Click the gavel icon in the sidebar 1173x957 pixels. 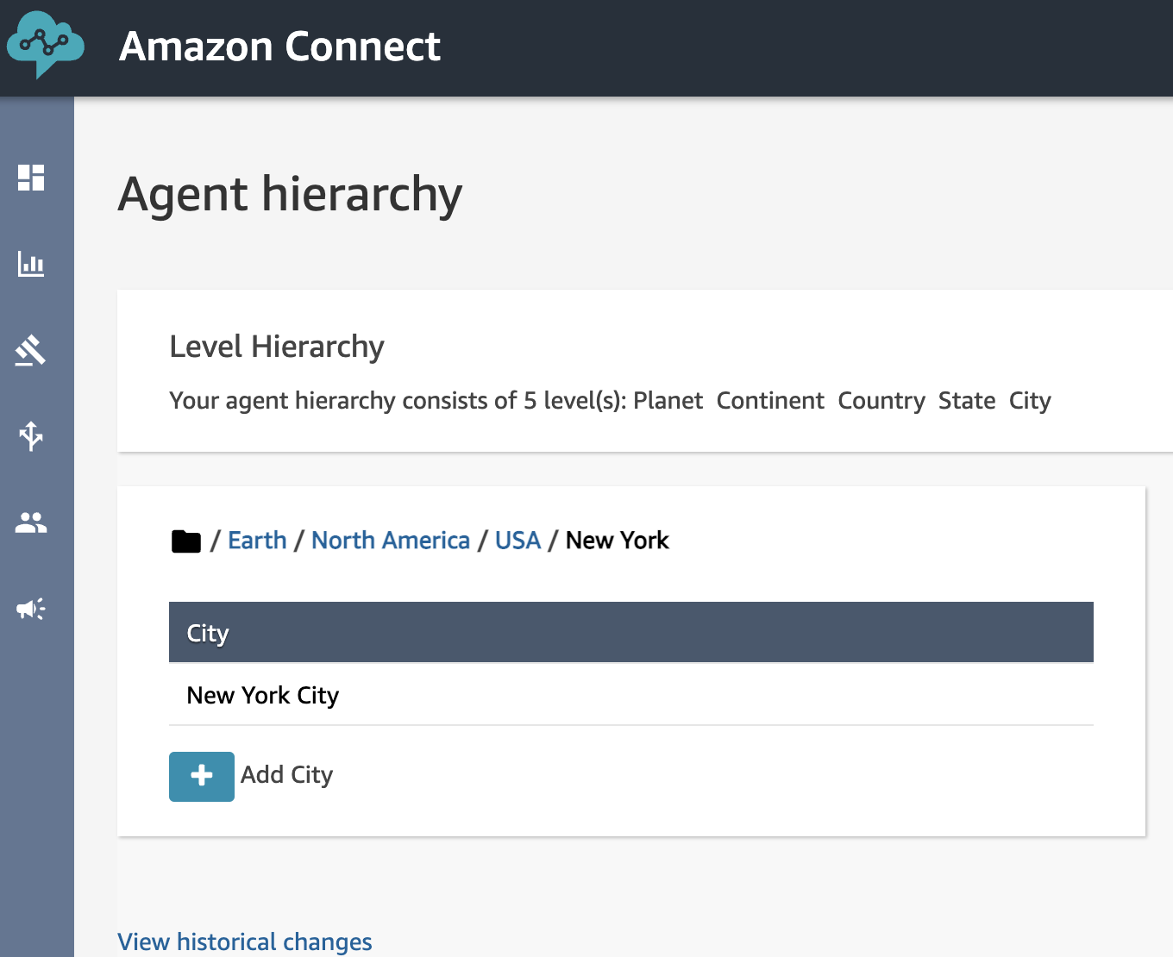(31, 350)
